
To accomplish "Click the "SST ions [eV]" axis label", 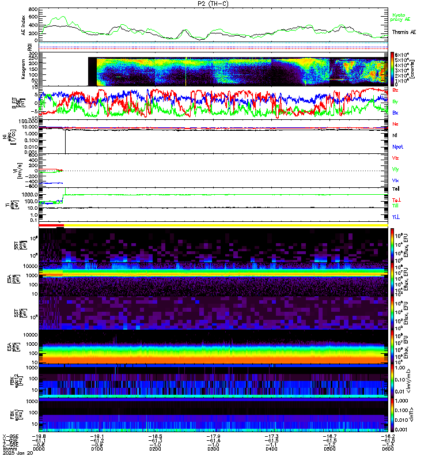I will click(20, 245).
